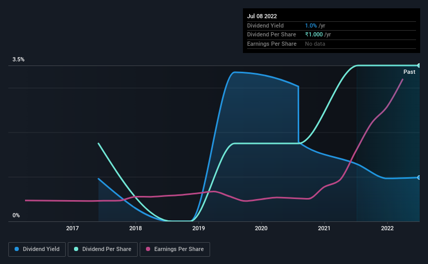This screenshot has height=264, width=428.
Task: Toggle the Earnings Per Share legend button
Action: pos(175,249)
